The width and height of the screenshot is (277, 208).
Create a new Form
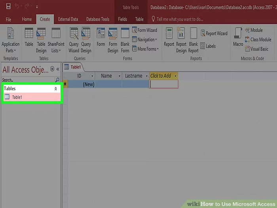101,38
